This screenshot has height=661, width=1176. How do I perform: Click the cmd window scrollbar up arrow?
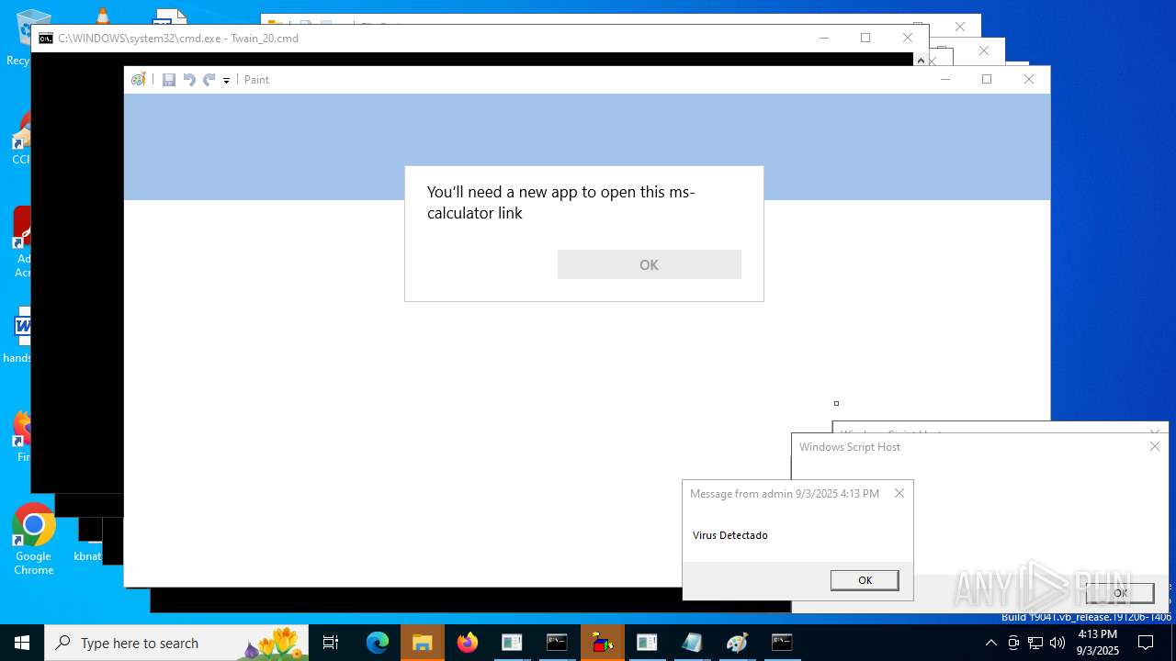[921, 60]
